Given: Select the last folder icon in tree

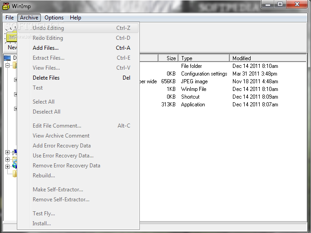Looking at the screenshot, I should pyautogui.click(x=15, y=174).
